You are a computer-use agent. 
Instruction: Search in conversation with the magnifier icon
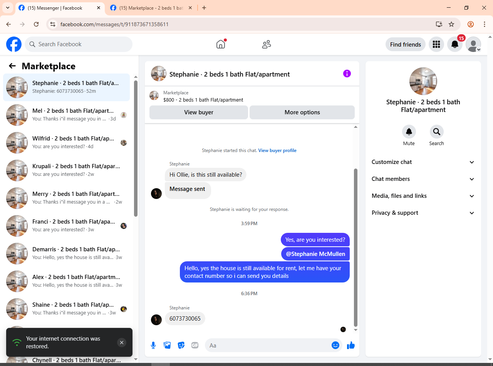(x=437, y=132)
